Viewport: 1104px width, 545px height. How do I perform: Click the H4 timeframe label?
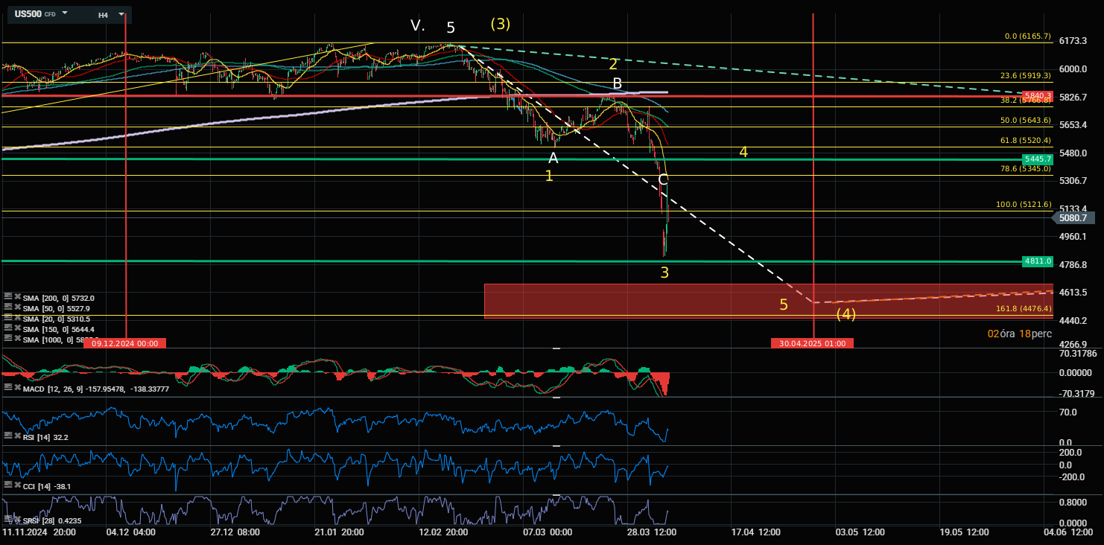point(103,14)
